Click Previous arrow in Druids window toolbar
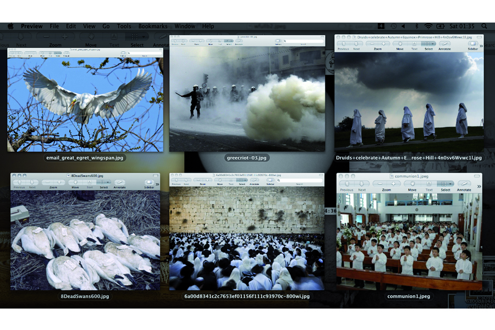The width and height of the screenshot is (495, 330). pos(343,43)
